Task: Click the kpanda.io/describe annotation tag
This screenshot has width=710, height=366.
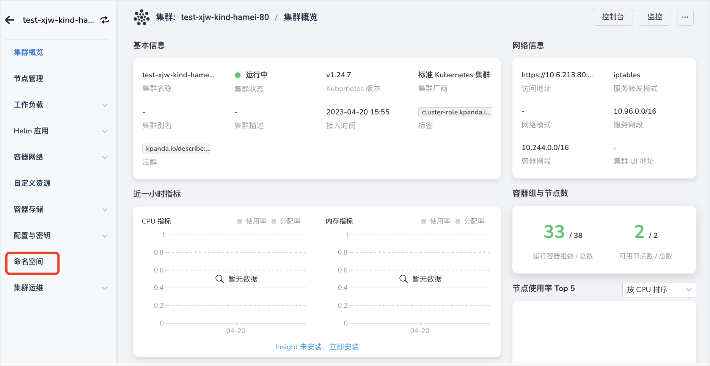Action: coord(176,149)
